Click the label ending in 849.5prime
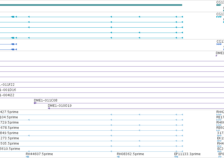This screenshot has height=158, width=224. 9,133
